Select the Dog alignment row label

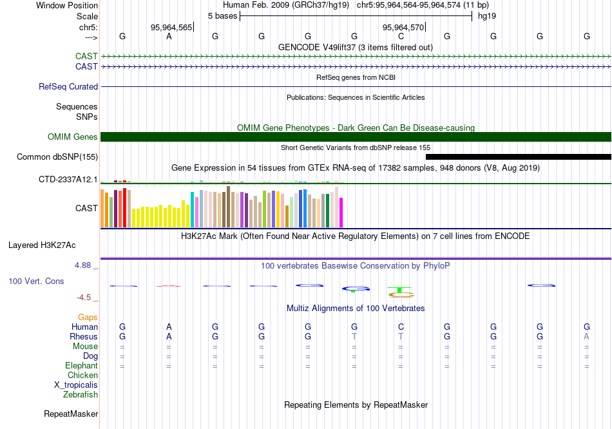[x=90, y=356]
